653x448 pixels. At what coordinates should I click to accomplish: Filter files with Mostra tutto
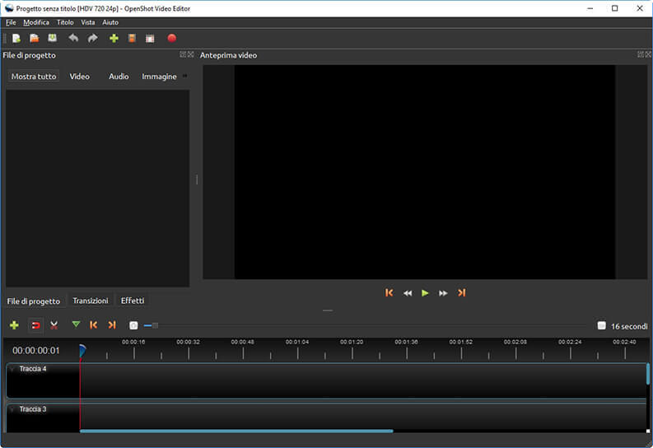point(34,77)
